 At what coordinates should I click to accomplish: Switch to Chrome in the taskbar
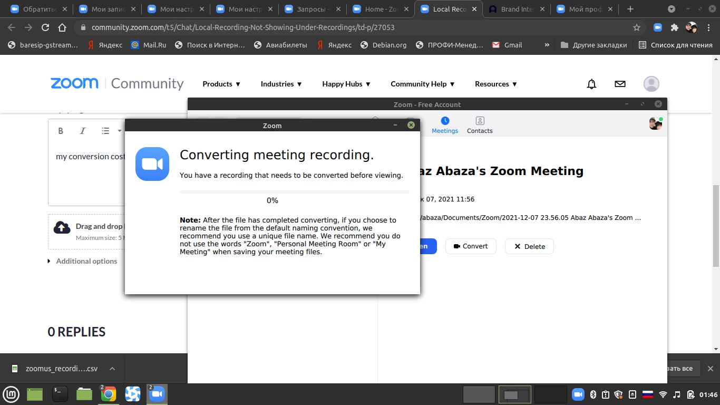click(108, 394)
